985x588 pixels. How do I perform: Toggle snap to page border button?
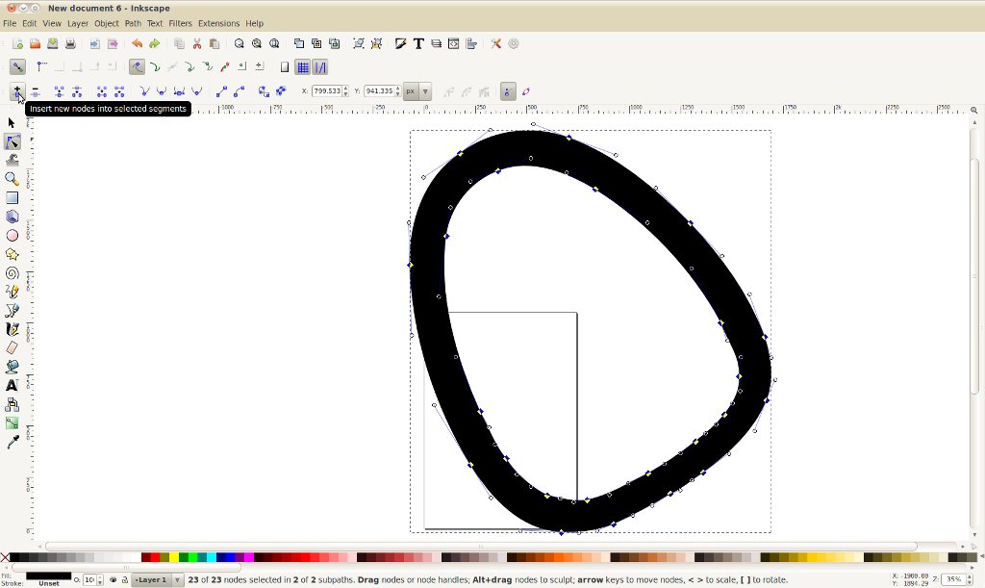click(x=285, y=67)
